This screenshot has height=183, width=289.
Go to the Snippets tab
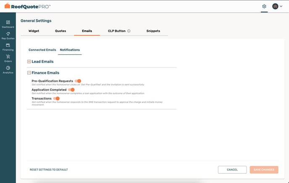153,31
